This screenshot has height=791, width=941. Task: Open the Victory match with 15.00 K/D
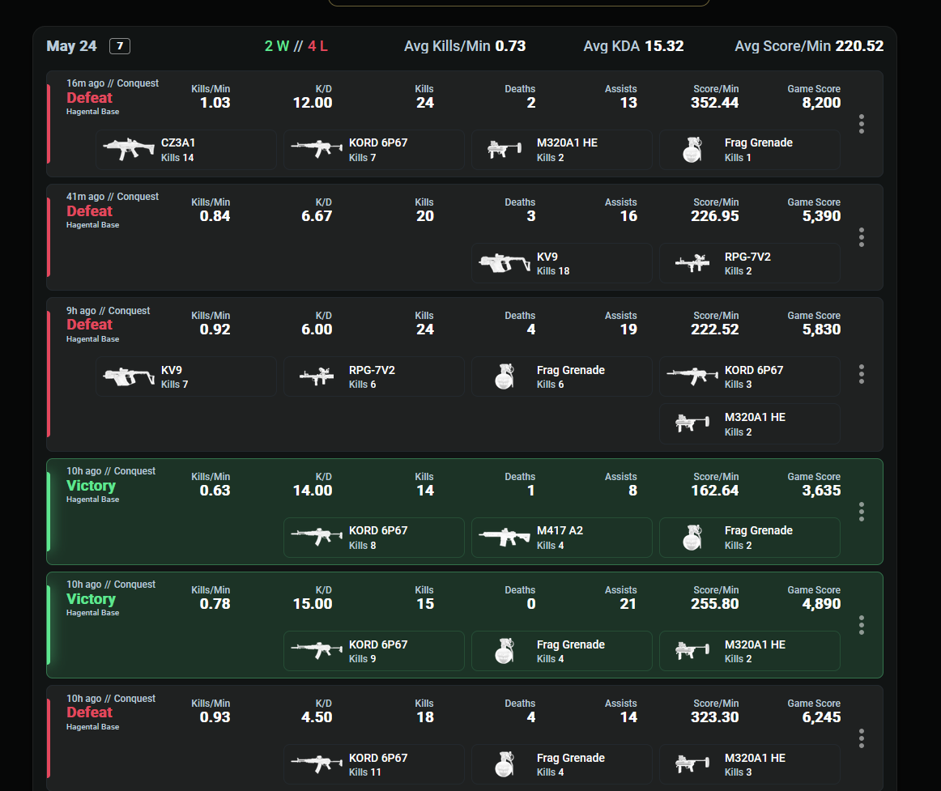coord(465,625)
